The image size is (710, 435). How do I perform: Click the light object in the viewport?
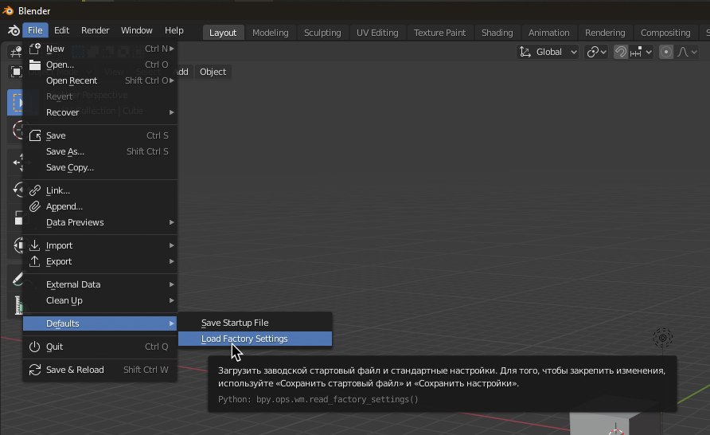pyautogui.click(x=662, y=338)
